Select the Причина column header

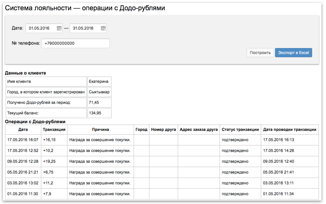[x=100, y=130]
